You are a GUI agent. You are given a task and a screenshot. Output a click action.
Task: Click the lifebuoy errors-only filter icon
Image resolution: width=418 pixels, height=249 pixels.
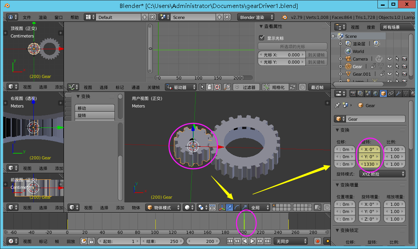[217, 87]
